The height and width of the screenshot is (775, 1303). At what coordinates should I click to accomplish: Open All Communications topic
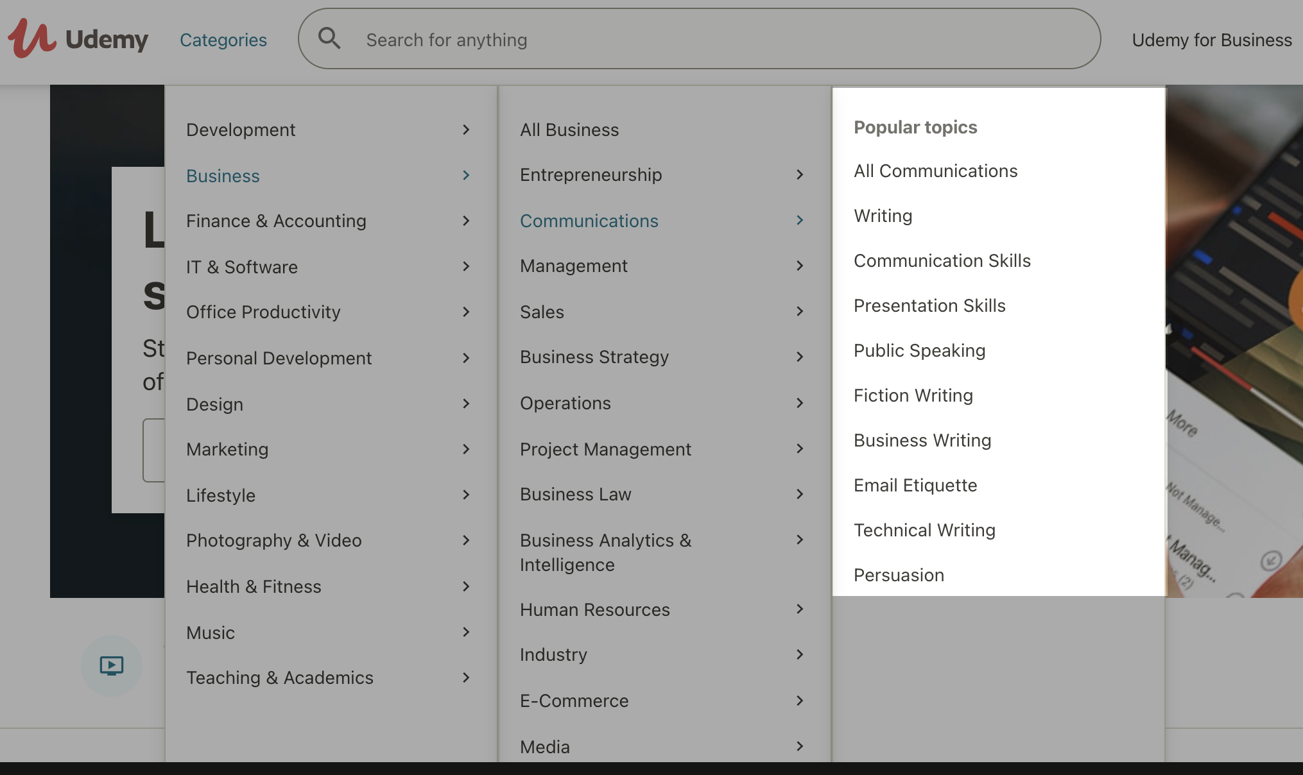[936, 171]
